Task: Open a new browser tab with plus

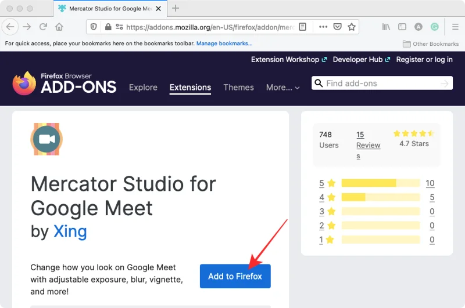Action: 176,8
